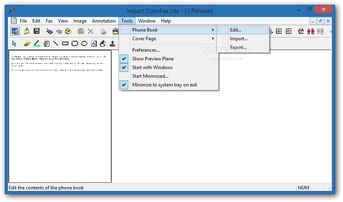Click the merge pages icon with red arrows
343x202 pixels.
pos(311,31)
